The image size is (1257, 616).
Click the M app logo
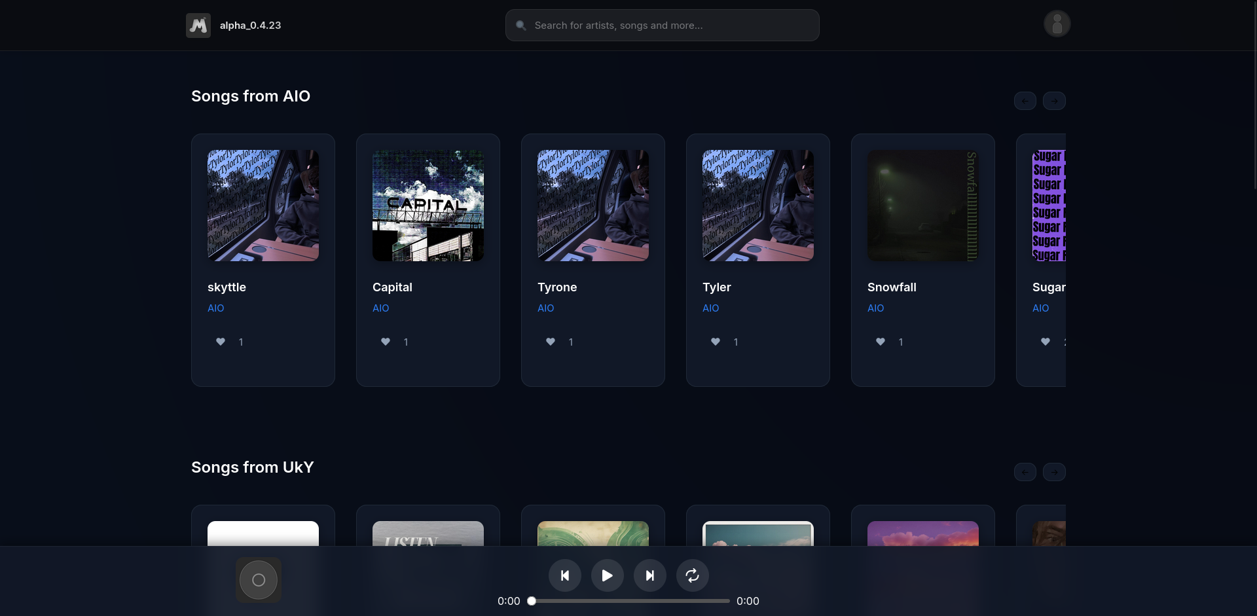[x=198, y=26]
